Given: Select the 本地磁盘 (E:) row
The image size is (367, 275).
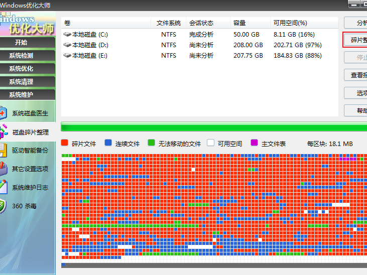Looking at the screenshot, I should pos(200,56).
